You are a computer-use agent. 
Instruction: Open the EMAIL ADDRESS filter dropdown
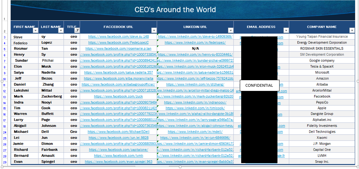286,30
